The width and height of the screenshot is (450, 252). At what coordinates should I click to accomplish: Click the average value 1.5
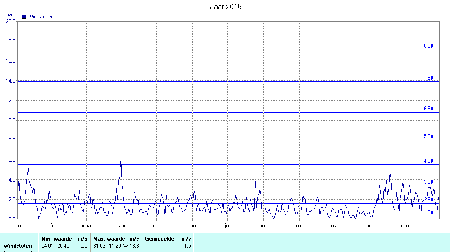tap(187, 246)
